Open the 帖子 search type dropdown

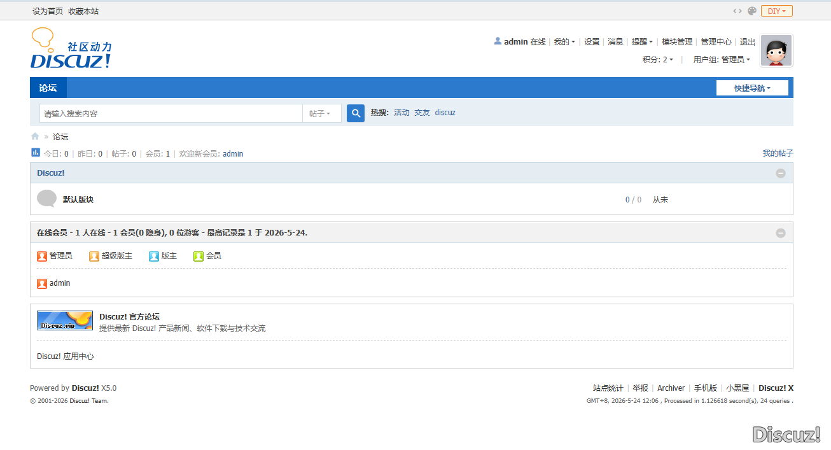coord(322,113)
